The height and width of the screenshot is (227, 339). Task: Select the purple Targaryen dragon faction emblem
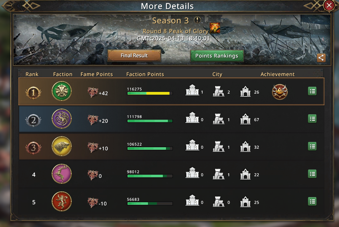pyautogui.click(x=62, y=119)
